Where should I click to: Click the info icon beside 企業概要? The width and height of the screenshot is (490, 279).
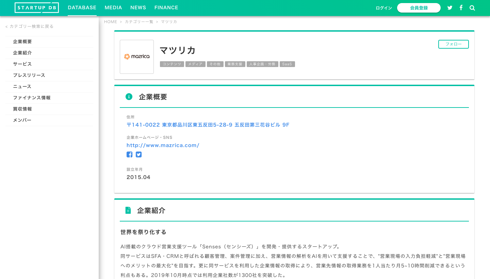[x=129, y=97]
